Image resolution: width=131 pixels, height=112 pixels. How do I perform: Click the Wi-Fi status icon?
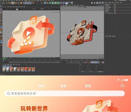[x=118, y=80]
